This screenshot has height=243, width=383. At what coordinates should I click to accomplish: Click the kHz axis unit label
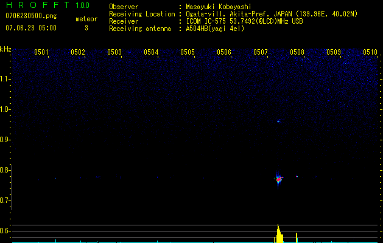coord(5,49)
